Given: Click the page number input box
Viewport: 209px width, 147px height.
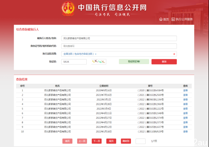Looking at the screenshot, I should [140, 141].
